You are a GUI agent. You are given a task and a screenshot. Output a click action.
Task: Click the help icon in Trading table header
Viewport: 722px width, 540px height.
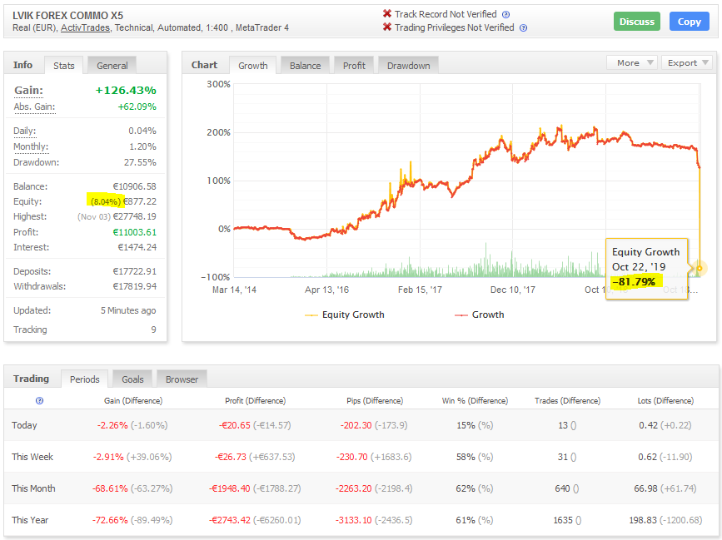pyautogui.click(x=39, y=400)
